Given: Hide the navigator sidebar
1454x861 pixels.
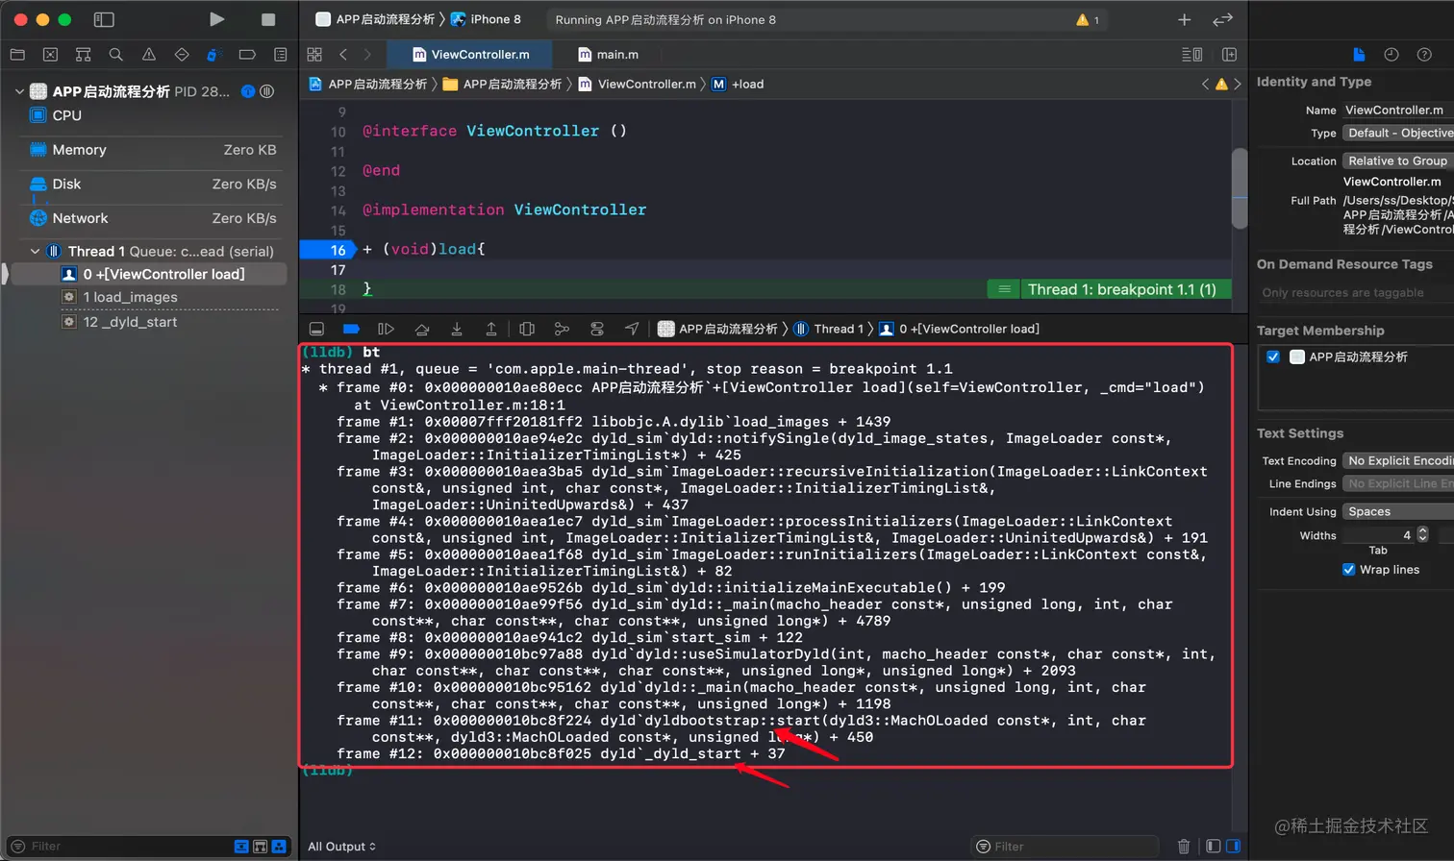Looking at the screenshot, I should 104,19.
